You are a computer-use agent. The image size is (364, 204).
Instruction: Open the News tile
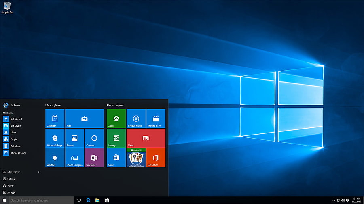pos(146,138)
